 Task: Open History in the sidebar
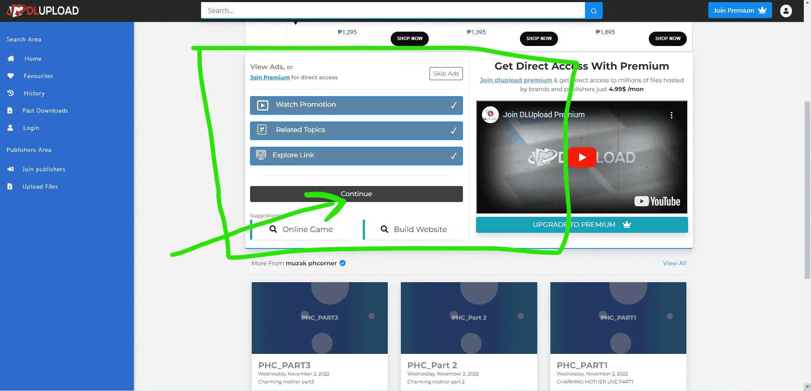pos(34,93)
